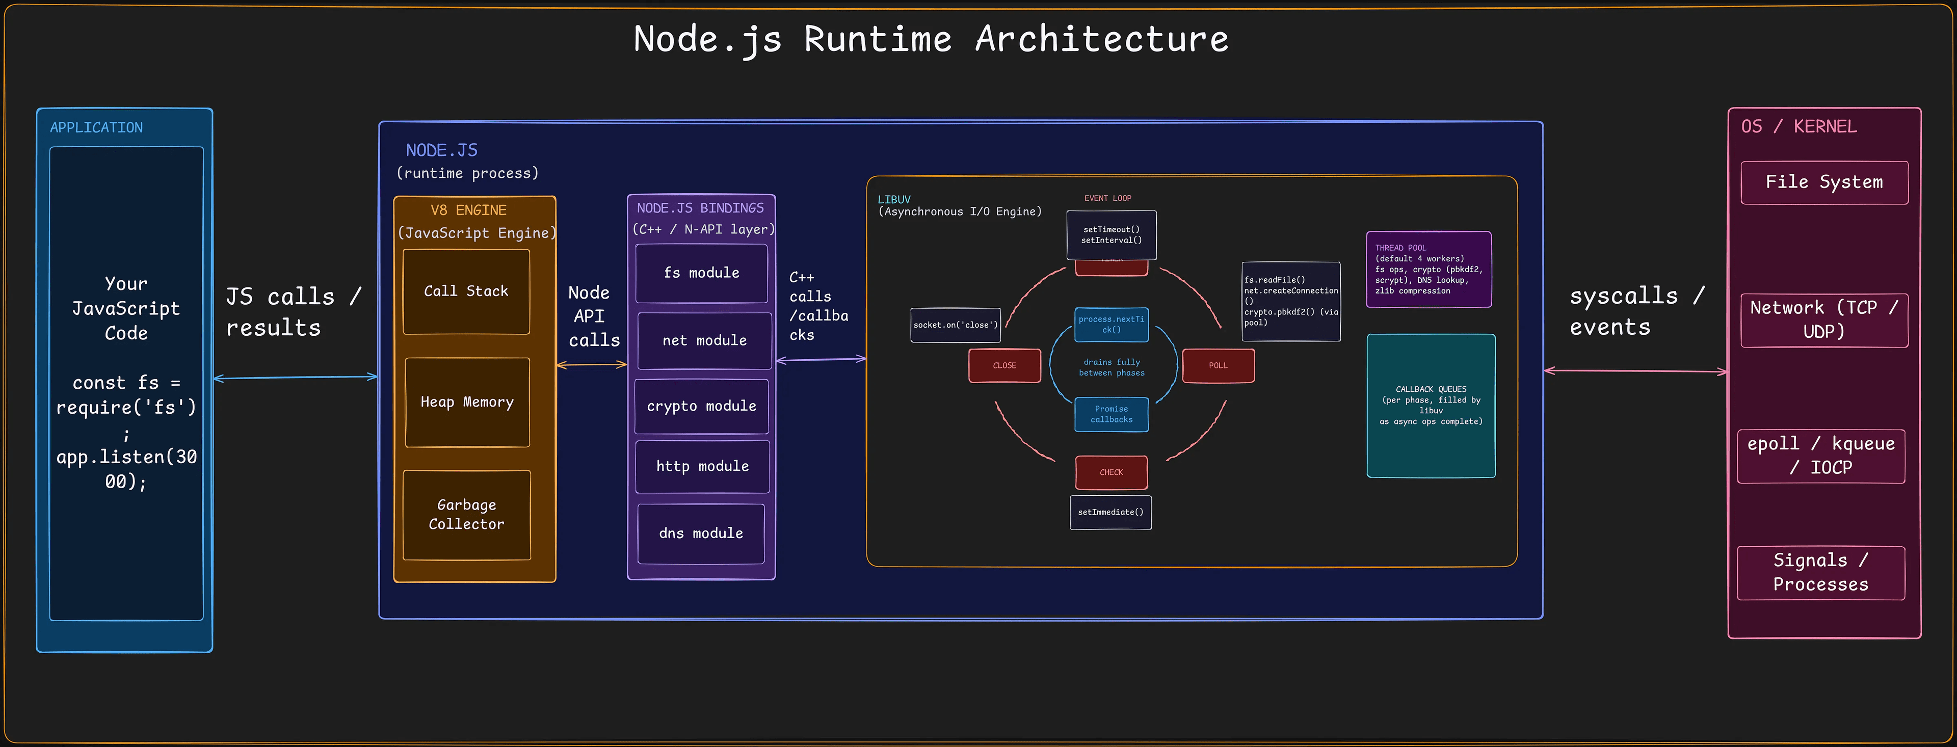Click the "Node API calls" label
Image resolution: width=1957 pixels, height=747 pixels.
[594, 316]
